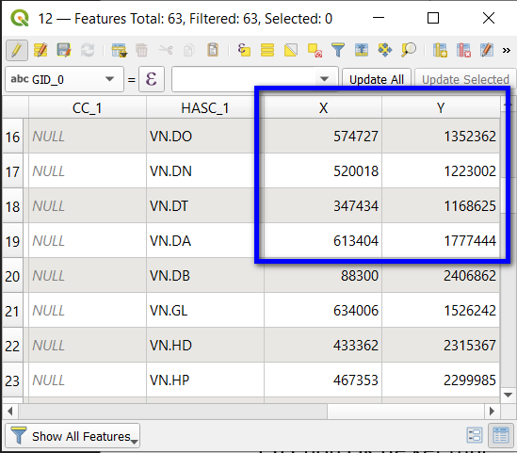Click the horizontal scrollbar right arrow

coord(492,412)
